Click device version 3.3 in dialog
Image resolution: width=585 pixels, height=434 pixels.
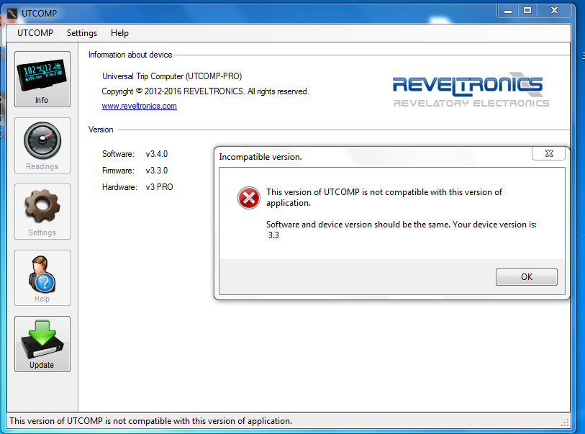coord(273,235)
